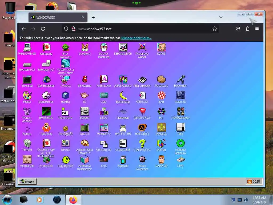
Task: Open the Extensions puzzle icon
Action: [247, 29]
